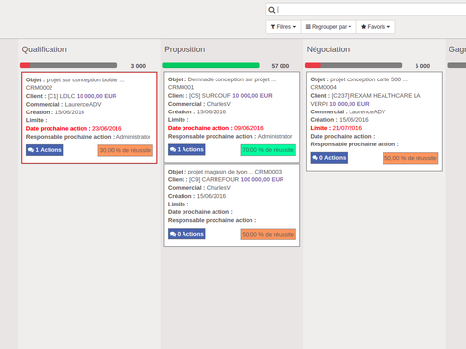
Task: Click chat icon on CRM0002 Actions button
Action: click(x=31, y=150)
